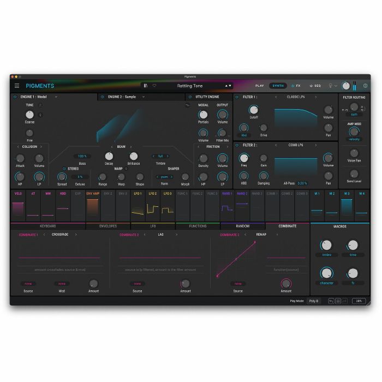
Task: Select the KBD modulation source slot
Action: point(63,206)
